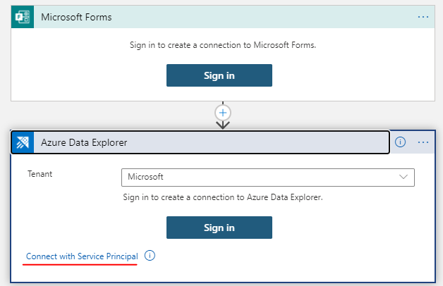Expand the Tenant dropdown chevron
Screen dimensions: 443x286
point(404,177)
